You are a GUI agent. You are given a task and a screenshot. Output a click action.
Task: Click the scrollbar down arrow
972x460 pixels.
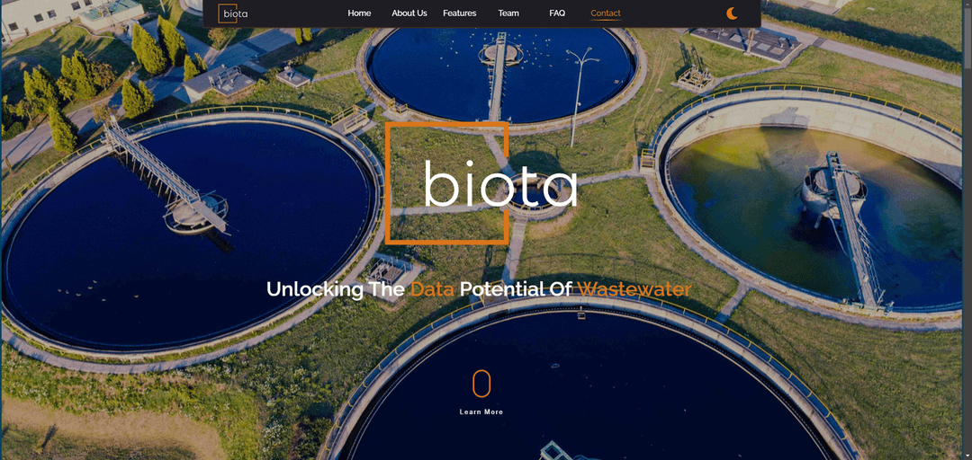click(967, 456)
